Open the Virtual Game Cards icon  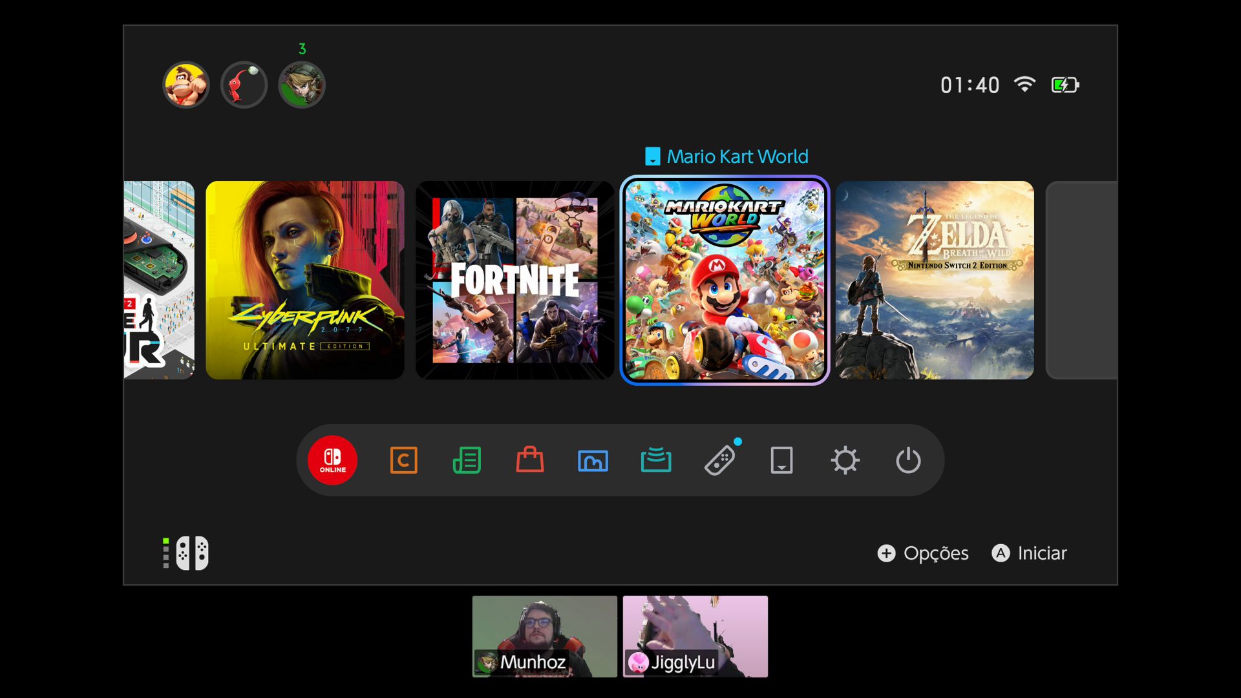781,460
